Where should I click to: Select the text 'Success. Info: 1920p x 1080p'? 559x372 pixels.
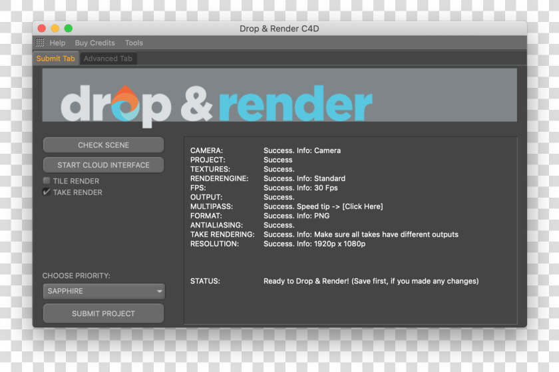[314, 244]
